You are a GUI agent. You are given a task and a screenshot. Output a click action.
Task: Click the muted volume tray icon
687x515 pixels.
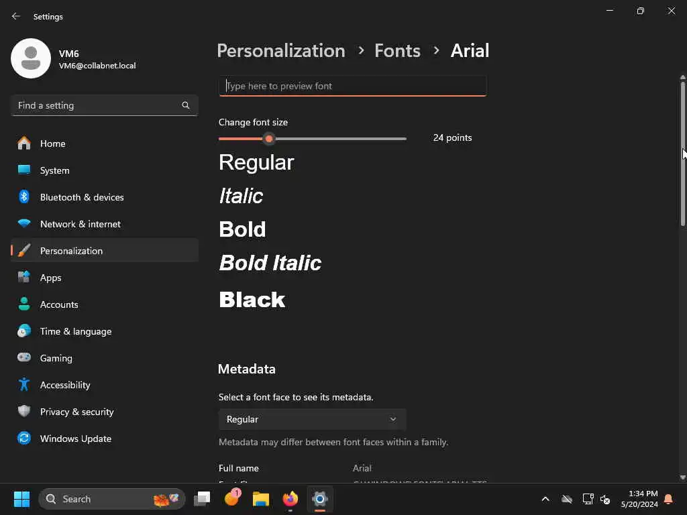(x=605, y=499)
